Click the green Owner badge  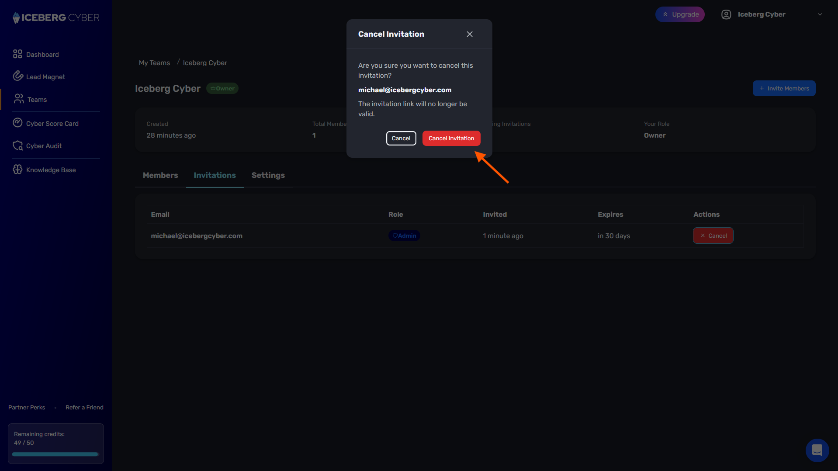tap(222, 88)
